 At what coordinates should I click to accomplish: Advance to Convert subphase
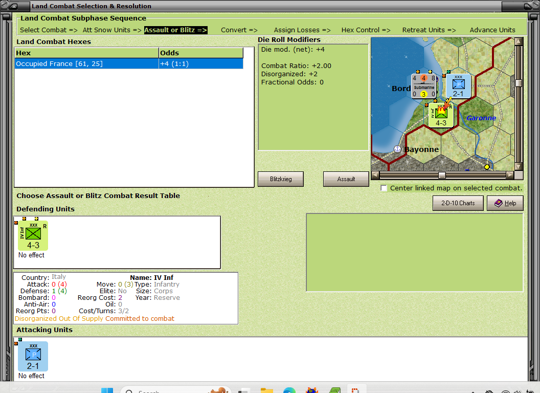238,30
